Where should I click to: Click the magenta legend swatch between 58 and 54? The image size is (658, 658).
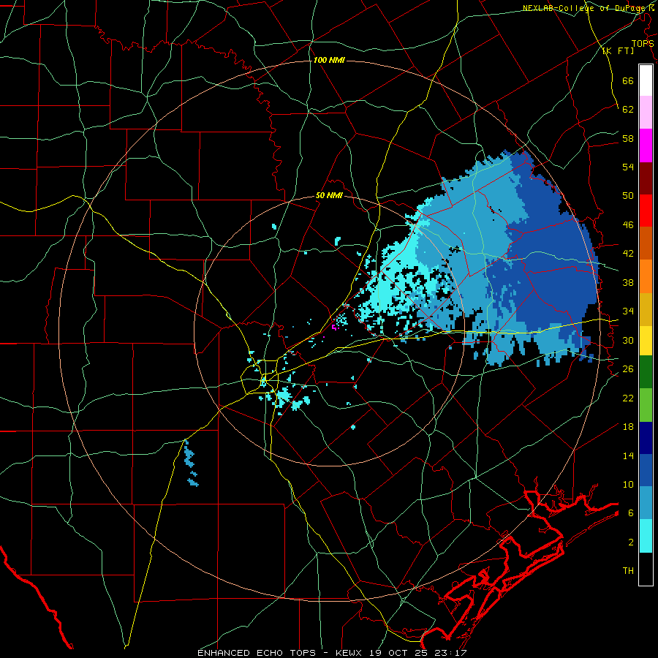point(646,145)
